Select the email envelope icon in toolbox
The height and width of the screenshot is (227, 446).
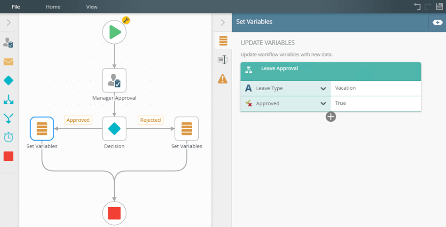tap(8, 62)
